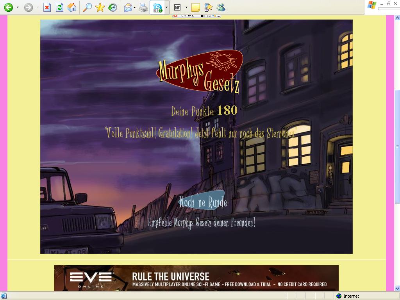Click the "Deine Punkte: 180" score text

coord(204,111)
